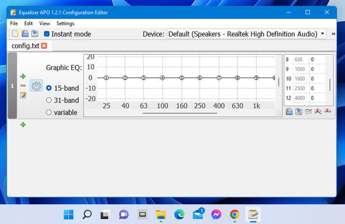Viewport: 345px width, 224px height.
Task: Create a new configuration file
Action: (15, 34)
